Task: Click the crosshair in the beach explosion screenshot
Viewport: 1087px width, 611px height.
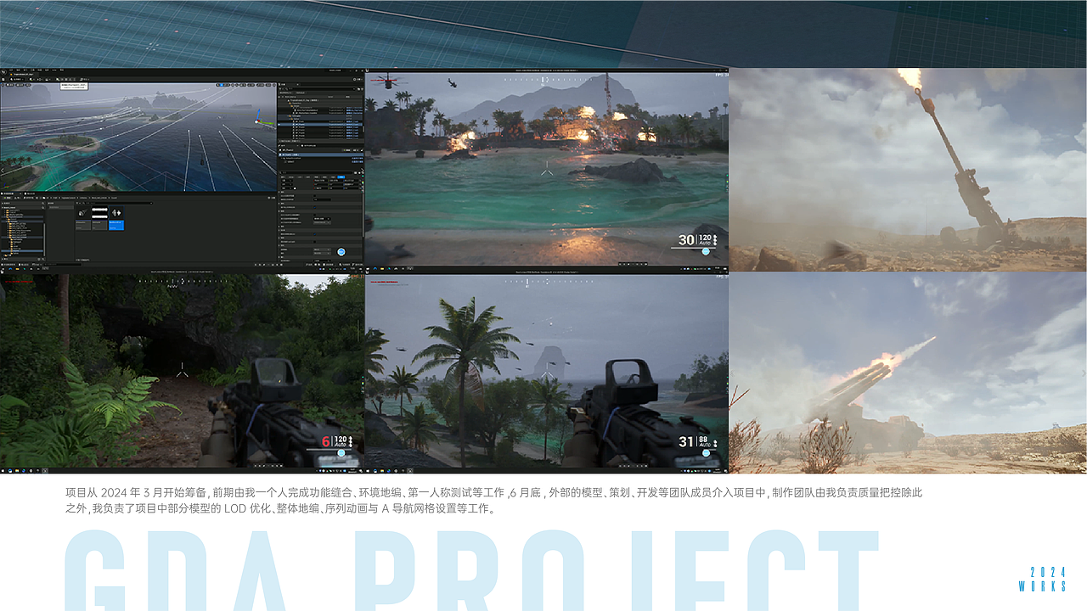Action: pyautogui.click(x=547, y=171)
